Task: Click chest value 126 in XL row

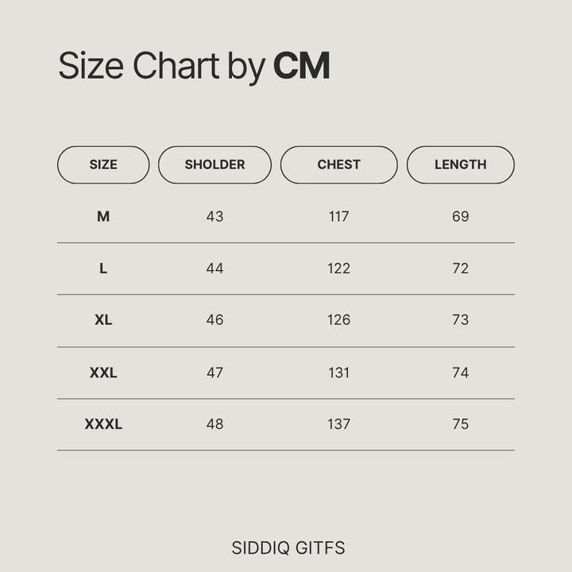Action: coord(338,320)
